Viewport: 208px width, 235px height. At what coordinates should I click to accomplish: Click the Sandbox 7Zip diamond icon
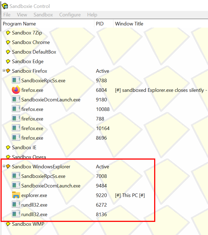(8, 33)
